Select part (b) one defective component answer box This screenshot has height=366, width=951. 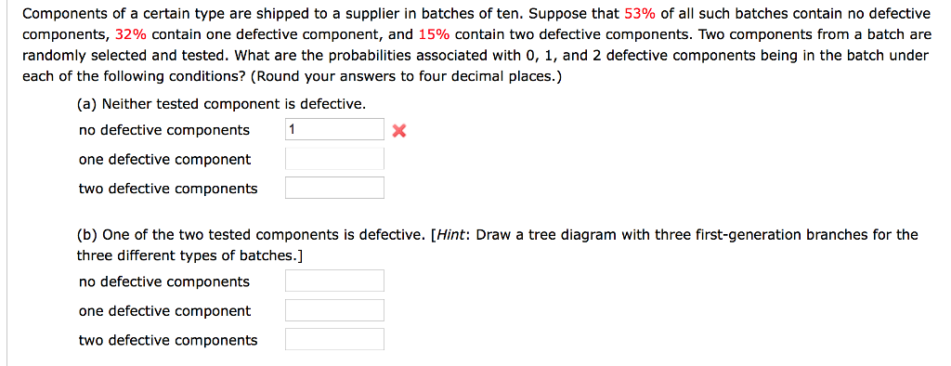334,310
